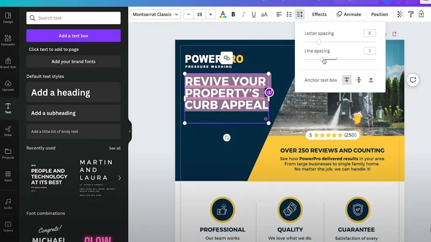The width and height of the screenshot is (431, 242).
Task: Toggle italic formatting
Action: pyautogui.click(x=243, y=14)
